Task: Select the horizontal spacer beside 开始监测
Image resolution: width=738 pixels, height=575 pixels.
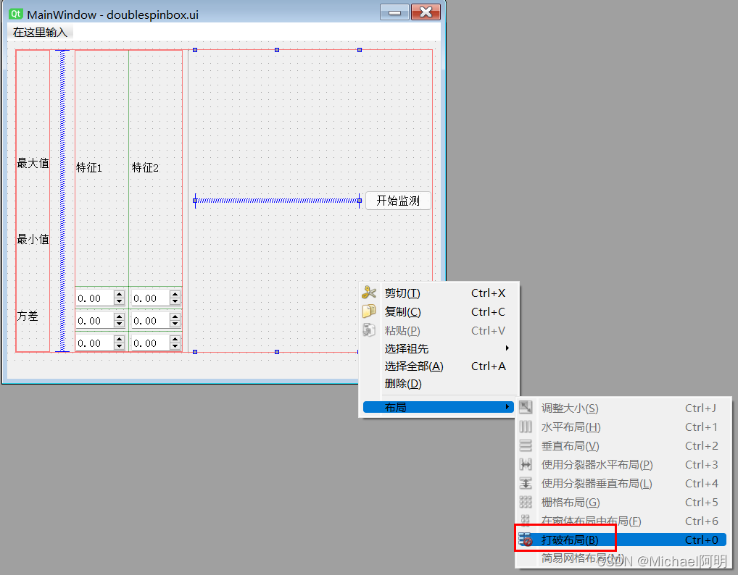Action: pos(277,201)
